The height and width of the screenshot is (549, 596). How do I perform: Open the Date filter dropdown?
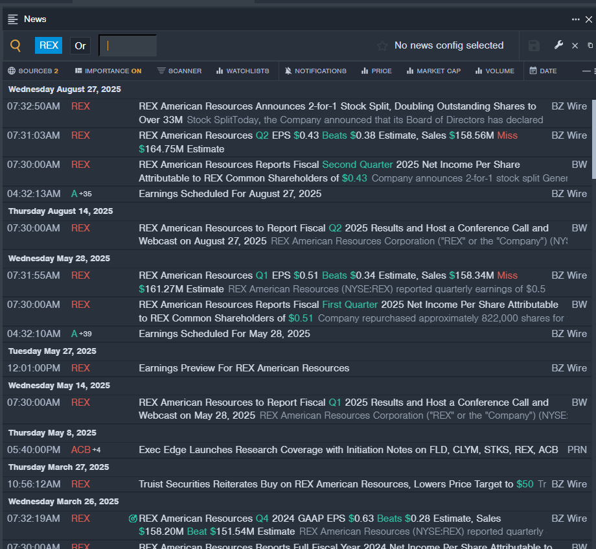coord(543,71)
